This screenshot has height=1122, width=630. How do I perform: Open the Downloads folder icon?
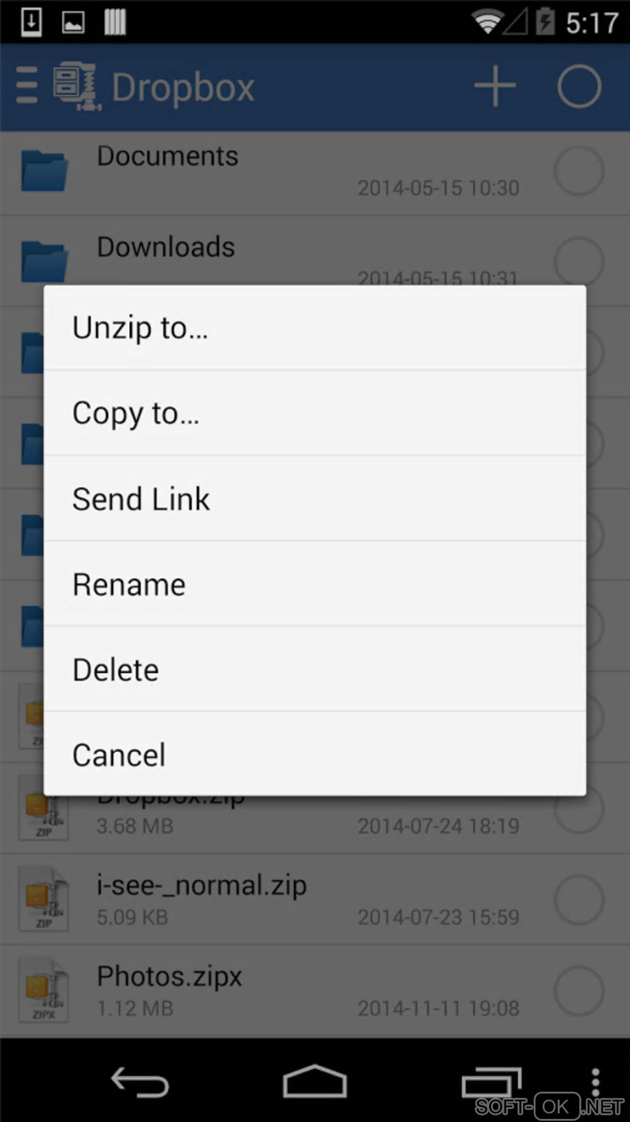click(44, 262)
